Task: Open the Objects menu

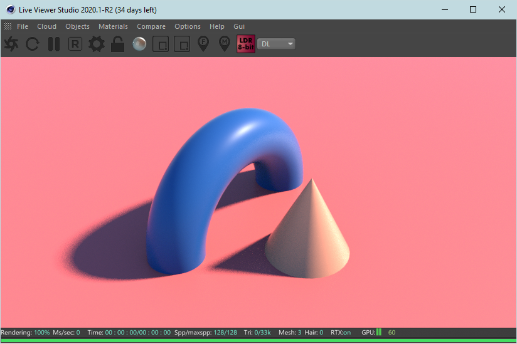Action: click(77, 26)
